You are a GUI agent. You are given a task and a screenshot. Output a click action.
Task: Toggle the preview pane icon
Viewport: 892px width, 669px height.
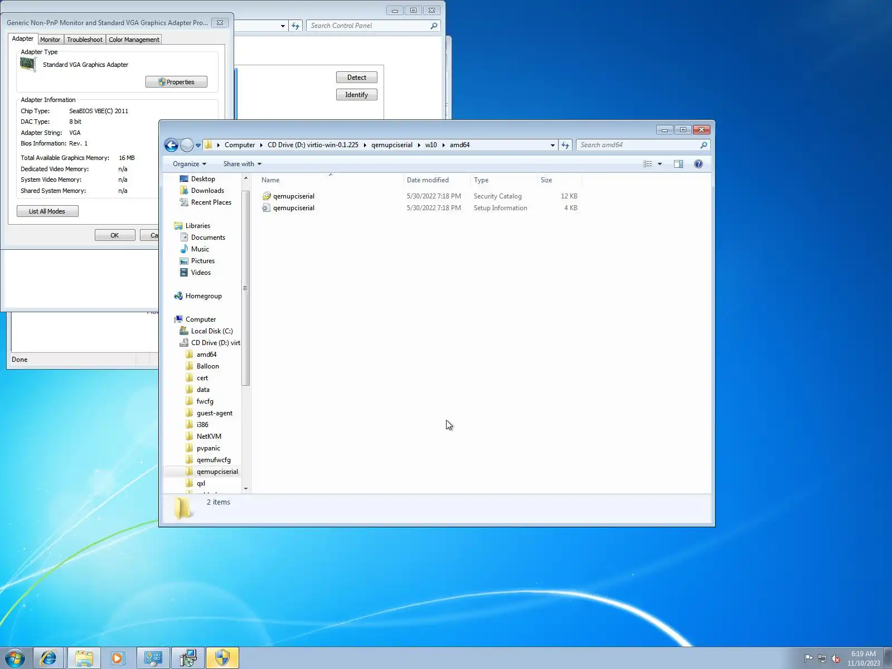pyautogui.click(x=678, y=164)
